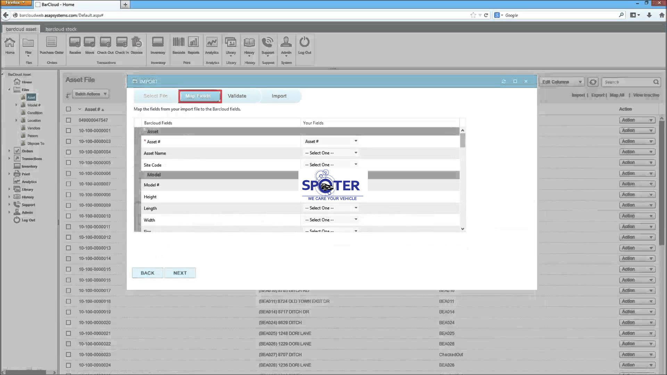Check the box for asset 049000047547

pos(68,120)
